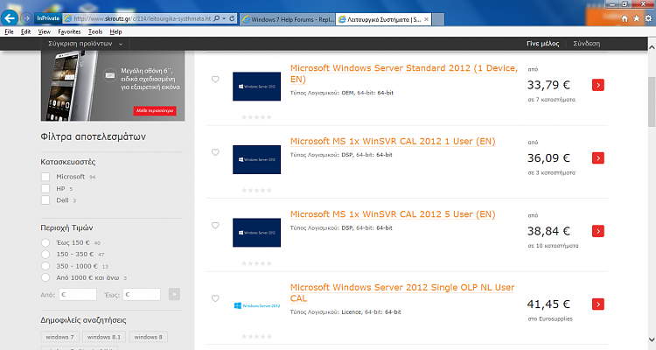
Task: Open the File menu
Action: coord(9,31)
